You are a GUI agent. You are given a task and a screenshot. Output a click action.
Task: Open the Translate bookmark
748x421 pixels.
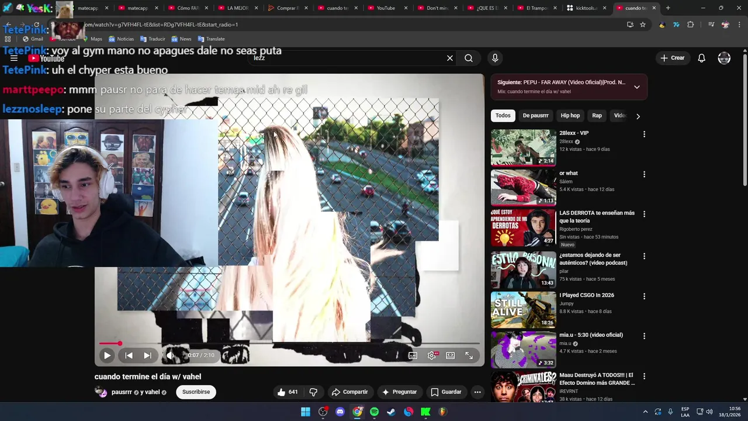point(211,39)
